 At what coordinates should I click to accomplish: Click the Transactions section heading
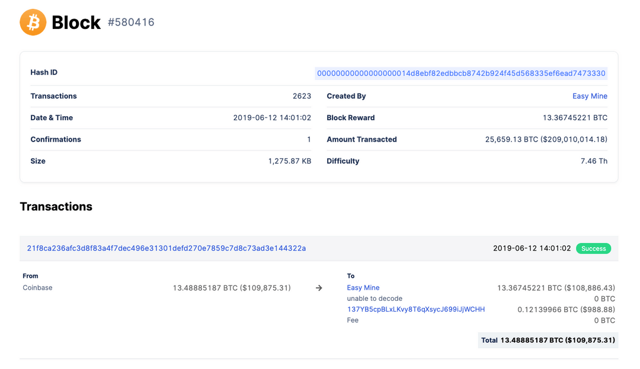pyautogui.click(x=56, y=206)
